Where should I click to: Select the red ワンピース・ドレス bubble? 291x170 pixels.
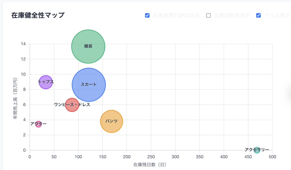point(72,105)
